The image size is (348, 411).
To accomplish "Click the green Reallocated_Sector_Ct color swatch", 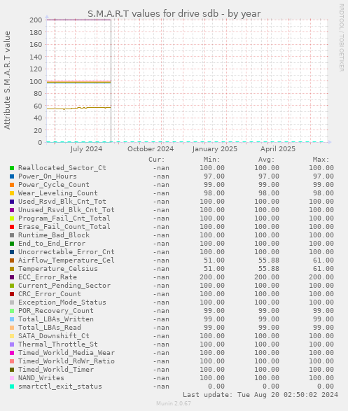I will point(12,168).
